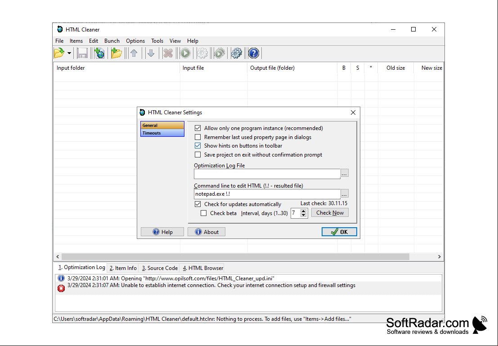The width and height of the screenshot is (498, 346).
Task: Close the HTML Cleaner Settings dialog
Action: (x=353, y=112)
